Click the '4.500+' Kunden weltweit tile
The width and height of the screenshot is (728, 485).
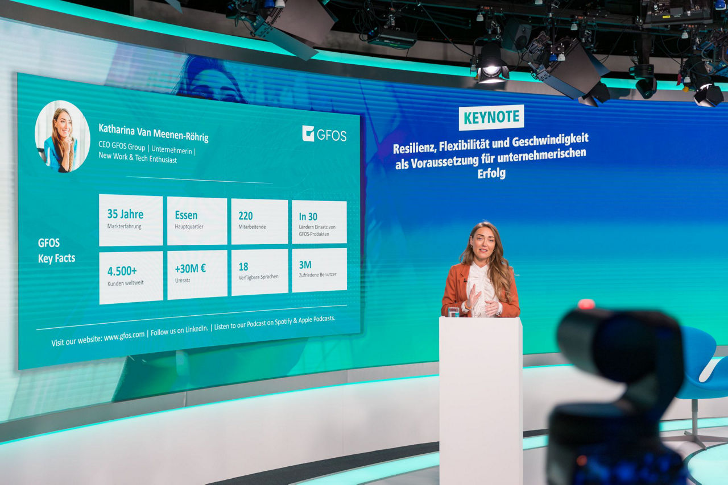pyautogui.click(x=131, y=278)
